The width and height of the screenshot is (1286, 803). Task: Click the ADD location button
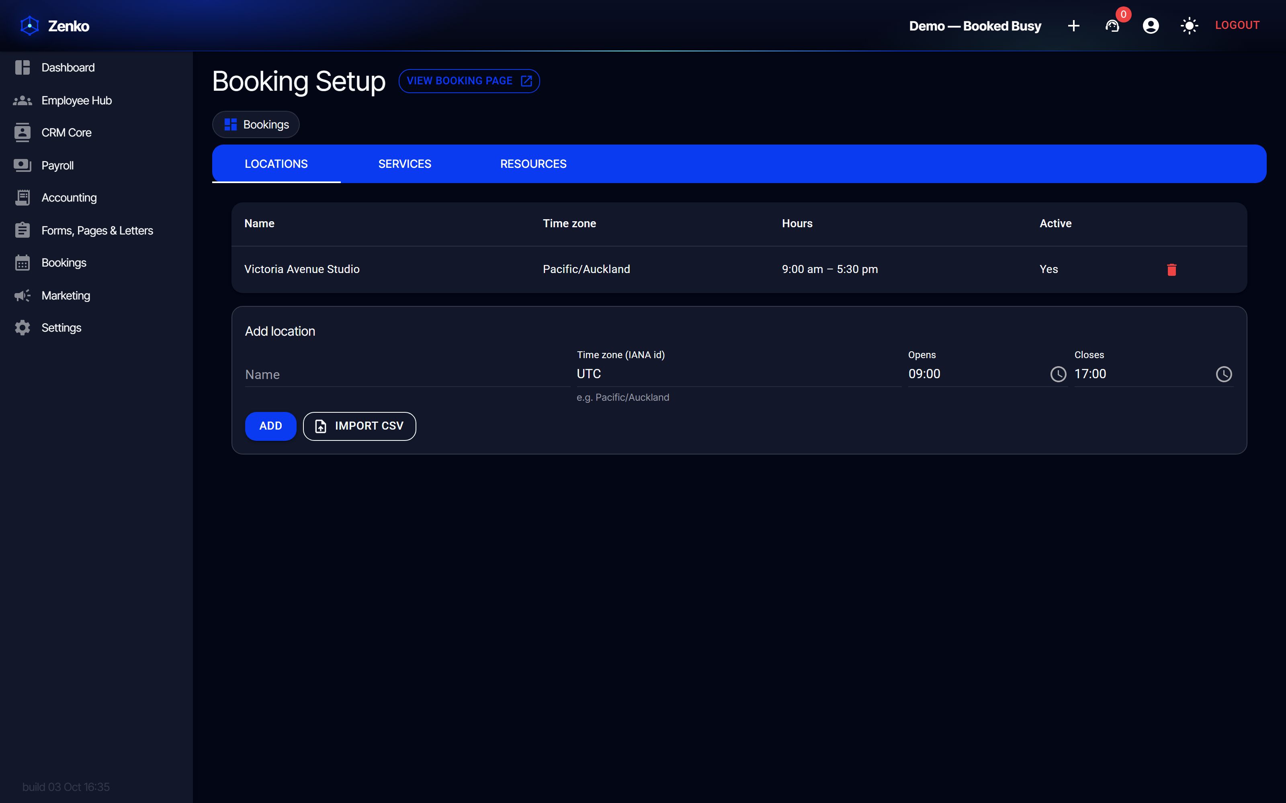coord(270,426)
